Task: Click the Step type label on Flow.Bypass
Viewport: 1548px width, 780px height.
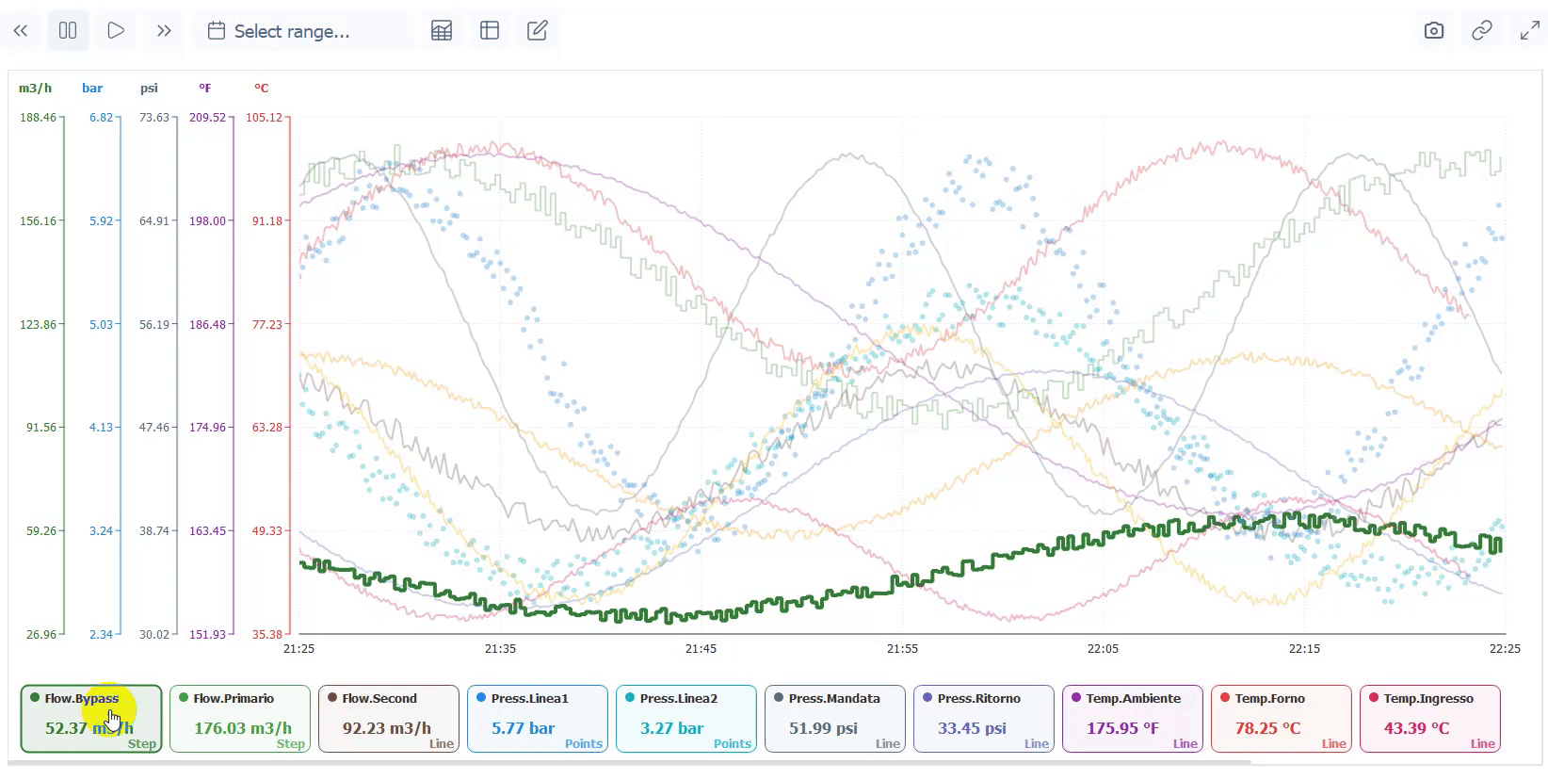Action: [x=142, y=743]
